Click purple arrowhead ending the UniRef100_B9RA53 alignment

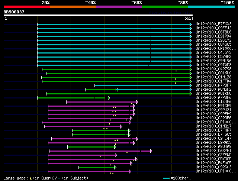coord(134,143)
